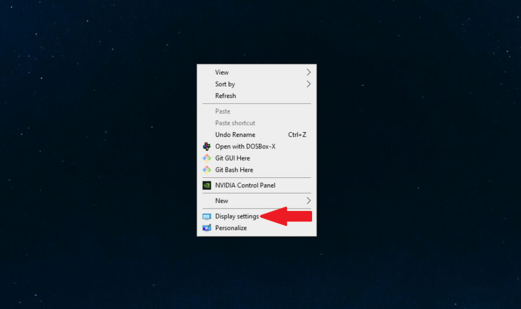This screenshot has height=309, width=521.
Task: Choose Git GUI Here
Action: point(256,158)
